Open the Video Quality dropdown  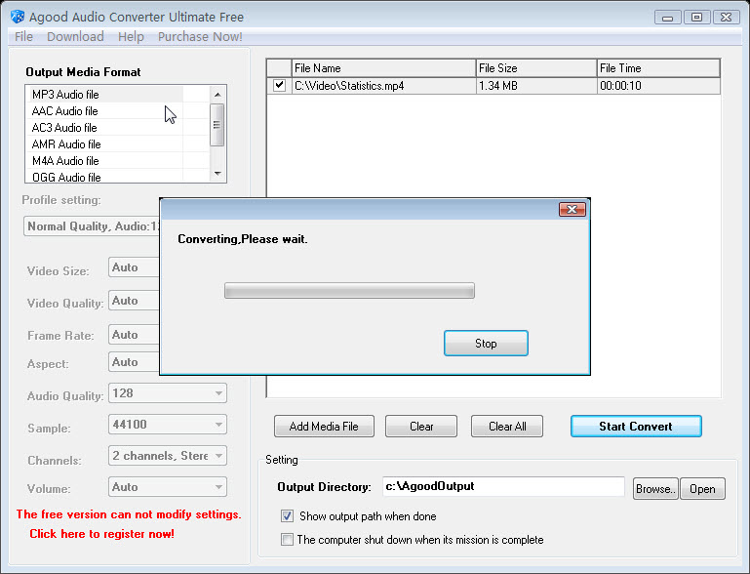pos(134,301)
